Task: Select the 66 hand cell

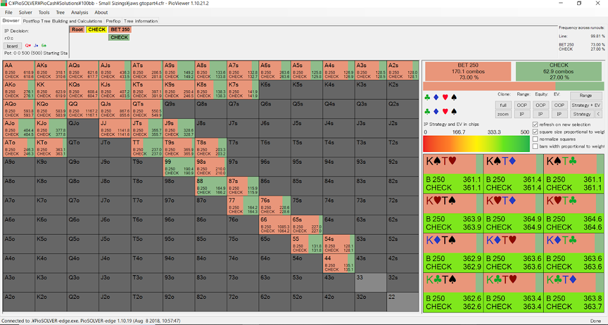Action: tap(274, 225)
